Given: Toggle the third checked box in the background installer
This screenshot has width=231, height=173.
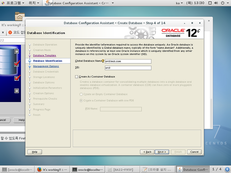Looking at the screenshot, I should [16, 78].
